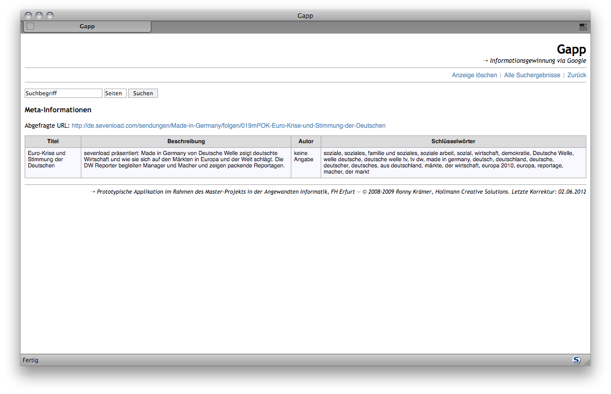Screen dimensions: 611x394
Task: Go back using the Zurück link
Action: (x=577, y=75)
